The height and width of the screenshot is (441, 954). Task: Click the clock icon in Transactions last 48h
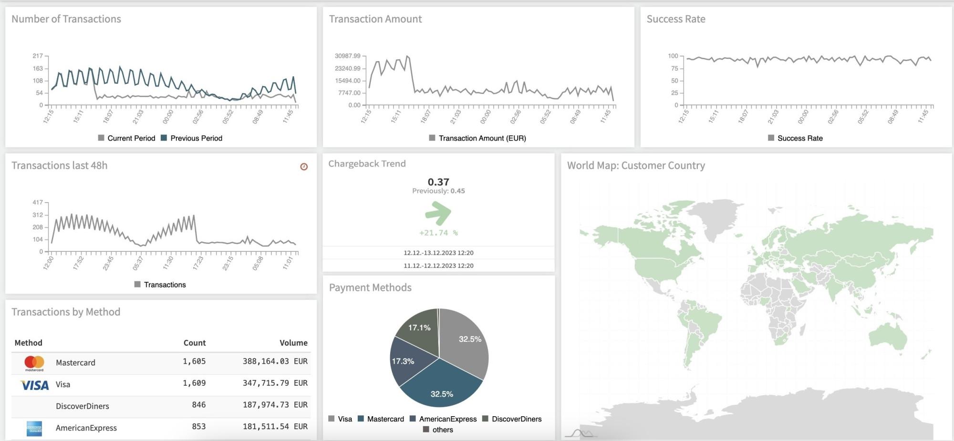304,166
